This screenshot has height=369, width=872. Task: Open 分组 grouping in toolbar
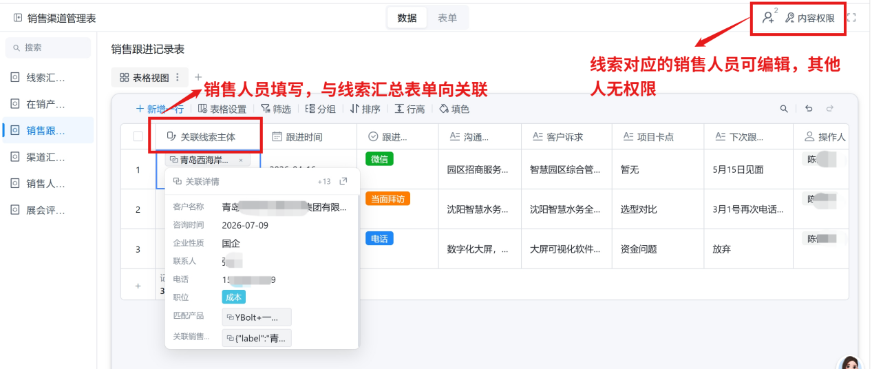point(320,109)
